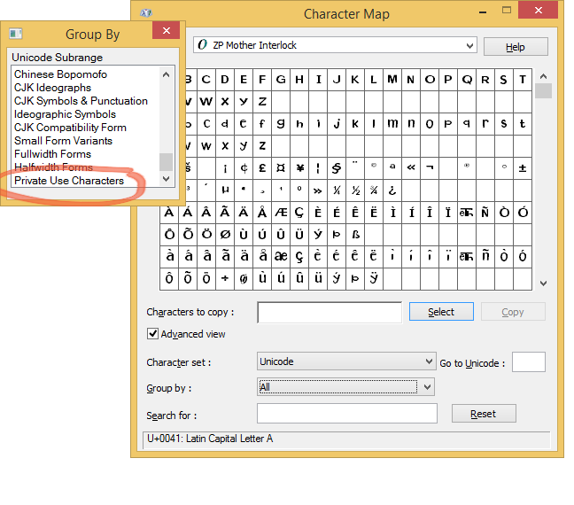Click the Select button
The image size is (574, 505).
click(441, 312)
